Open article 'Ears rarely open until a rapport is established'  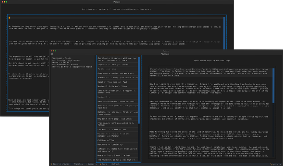117,92
